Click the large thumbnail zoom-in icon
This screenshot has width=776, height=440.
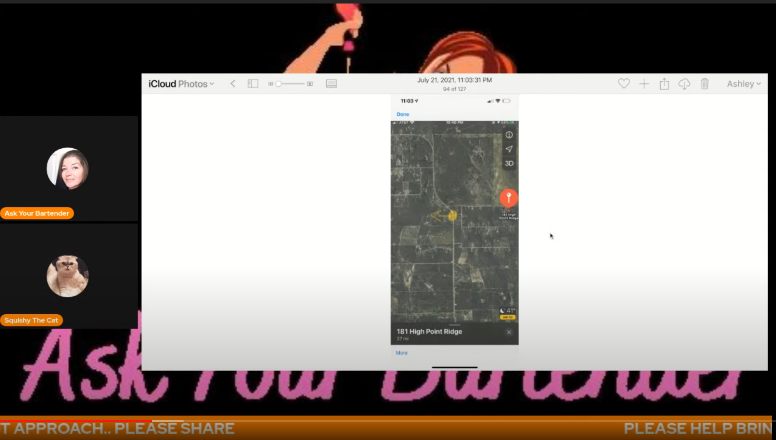tap(310, 84)
